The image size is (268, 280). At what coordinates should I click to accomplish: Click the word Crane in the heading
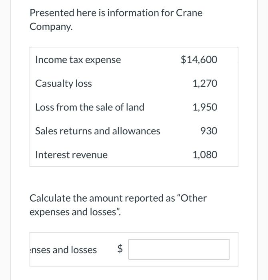tap(188, 13)
